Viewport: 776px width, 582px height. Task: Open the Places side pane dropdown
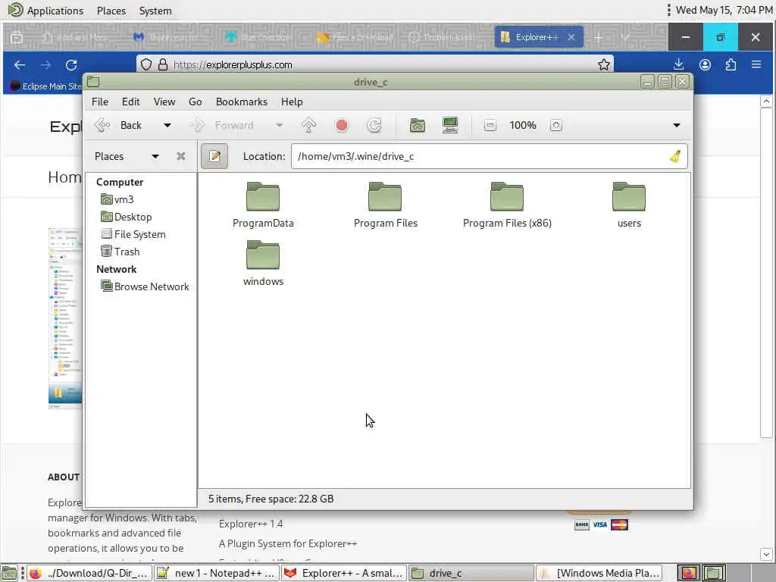click(127, 156)
